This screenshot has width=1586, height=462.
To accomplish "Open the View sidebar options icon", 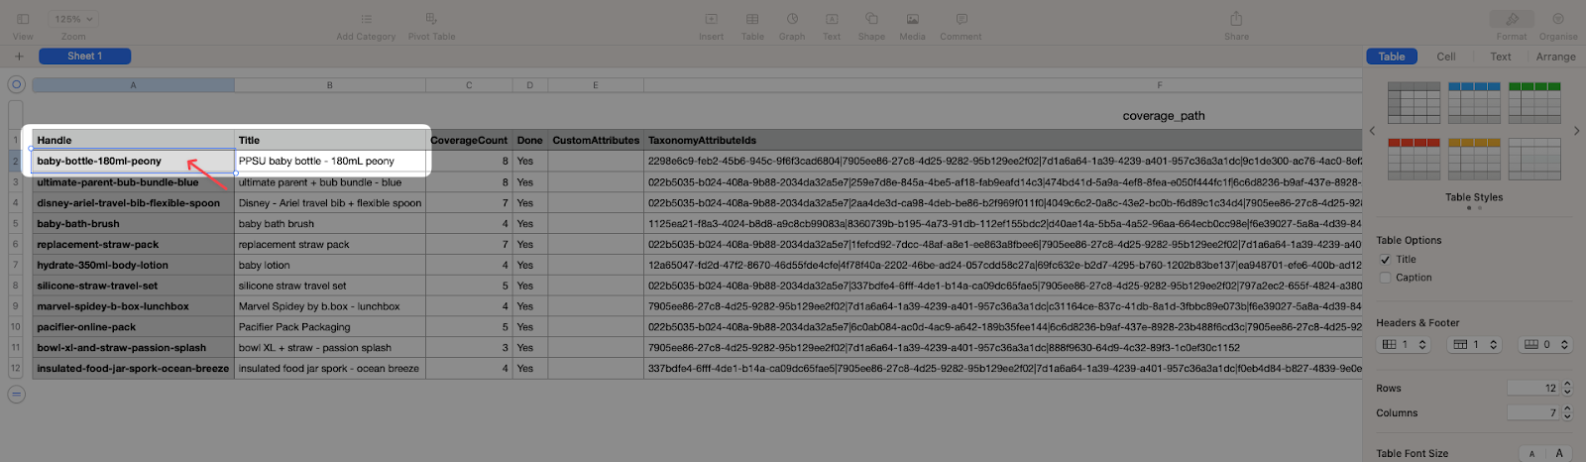I will point(23,19).
